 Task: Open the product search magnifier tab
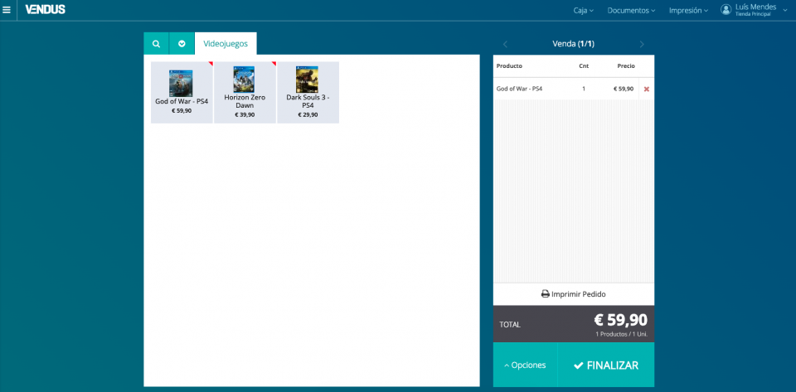pyautogui.click(x=156, y=44)
